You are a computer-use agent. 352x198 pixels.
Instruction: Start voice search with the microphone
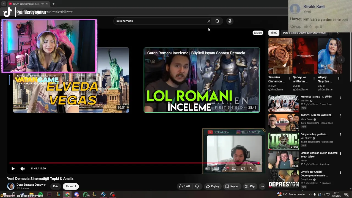230,21
